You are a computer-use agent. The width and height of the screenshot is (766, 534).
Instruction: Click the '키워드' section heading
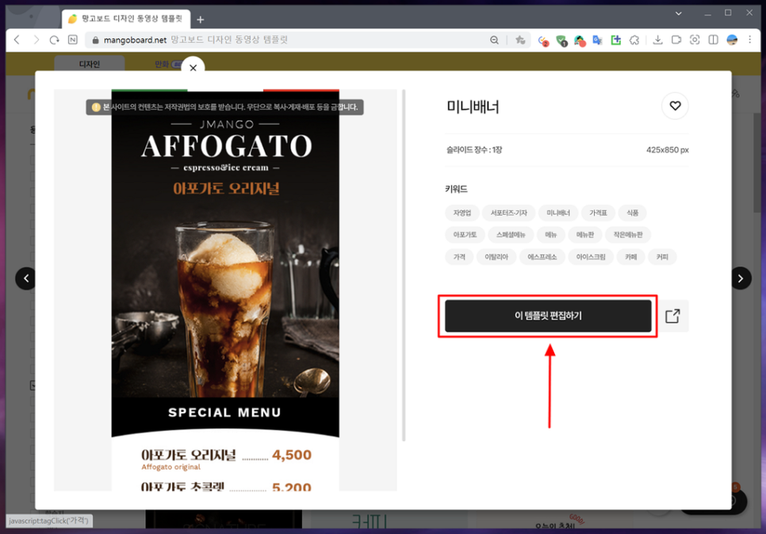[x=456, y=189]
